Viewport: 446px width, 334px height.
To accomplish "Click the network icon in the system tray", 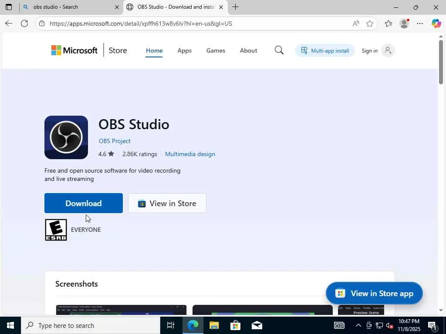I will tap(379, 325).
